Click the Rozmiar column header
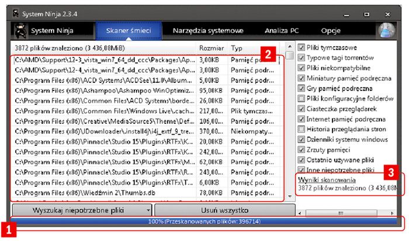The image size is (409, 241). pos(212,48)
